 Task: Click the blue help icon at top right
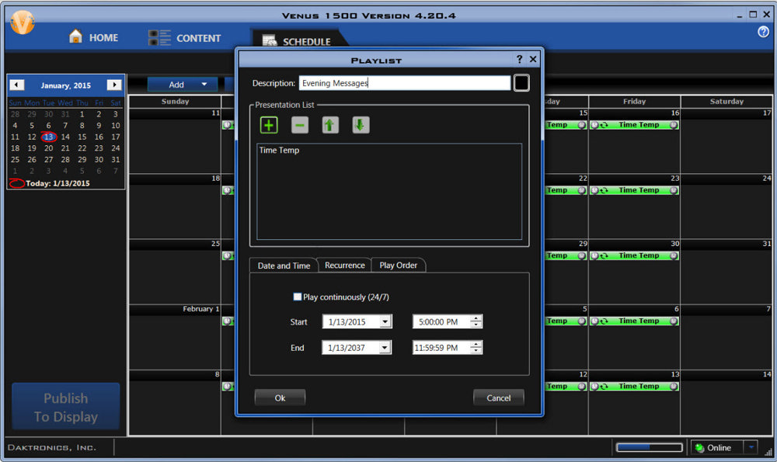click(x=762, y=32)
